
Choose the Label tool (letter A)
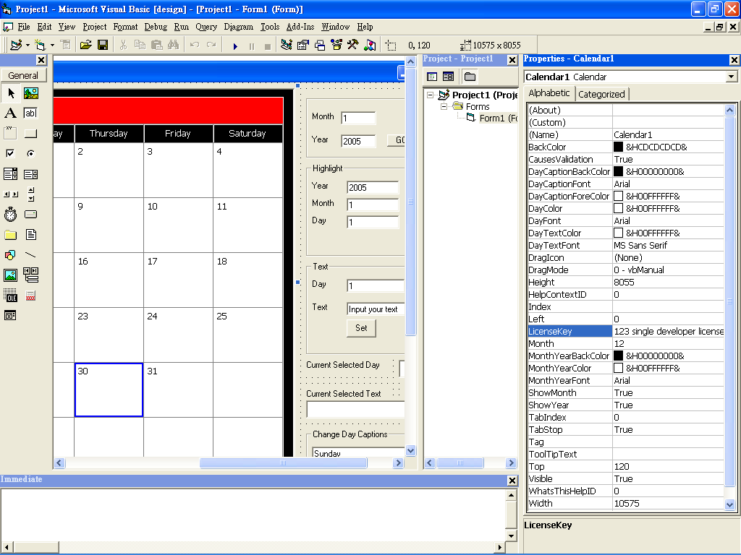click(10, 113)
